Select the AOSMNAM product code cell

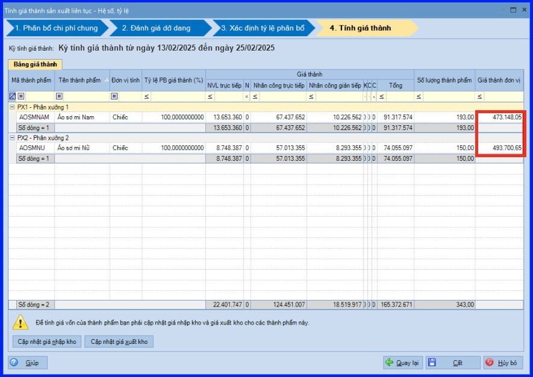click(x=34, y=117)
